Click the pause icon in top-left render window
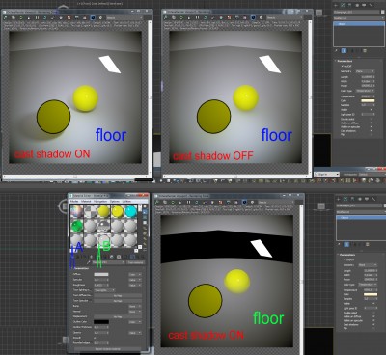The width and height of the screenshot is (386, 355). point(37,18)
